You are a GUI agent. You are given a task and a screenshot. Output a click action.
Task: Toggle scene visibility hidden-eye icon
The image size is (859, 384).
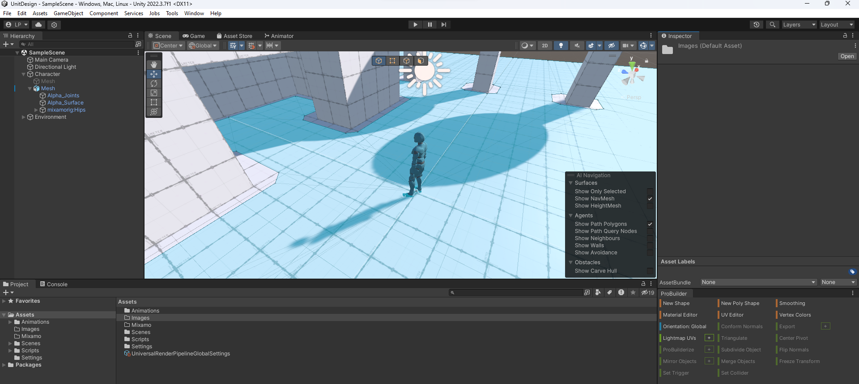611,46
